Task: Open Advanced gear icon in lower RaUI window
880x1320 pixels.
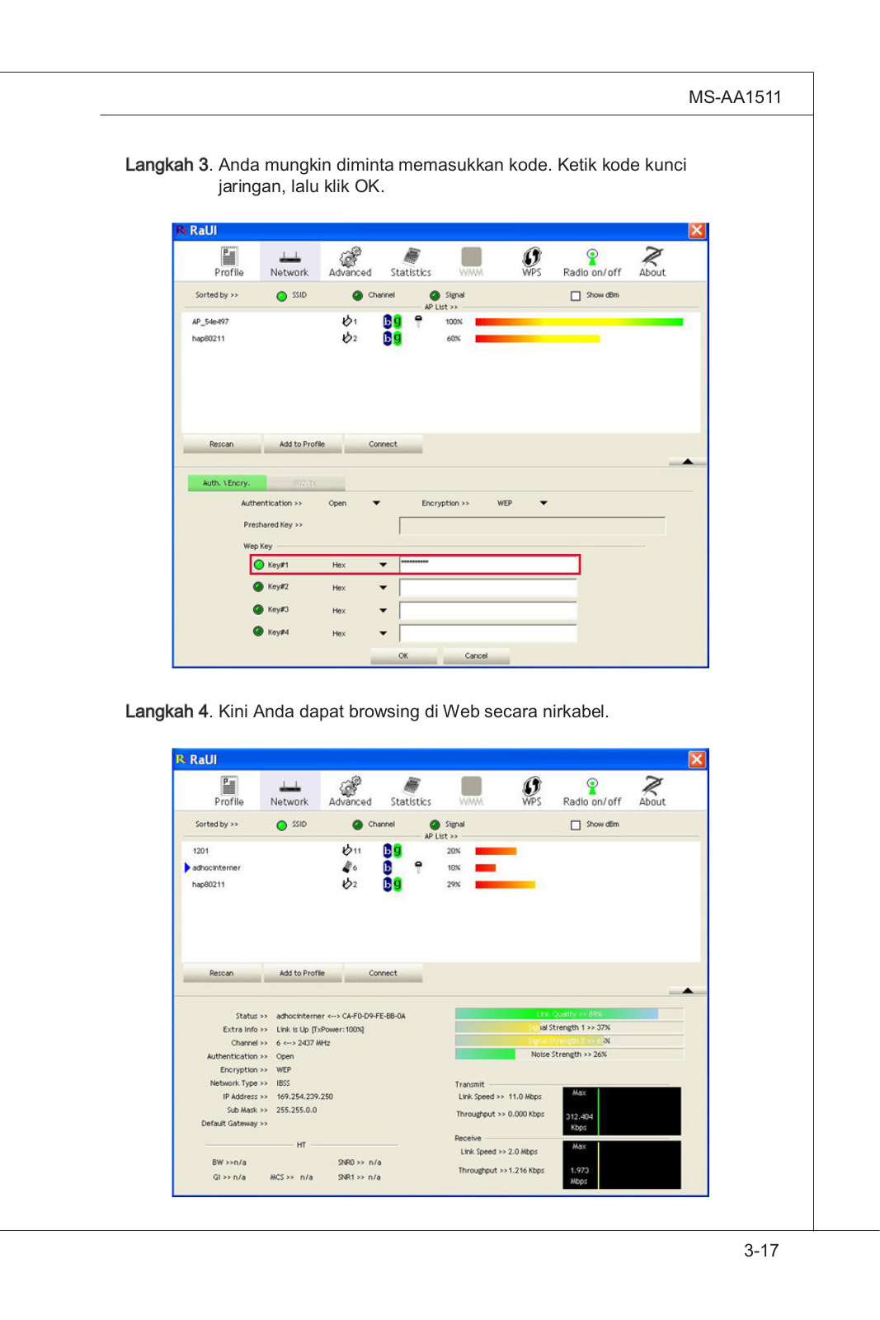Action: tap(350, 791)
